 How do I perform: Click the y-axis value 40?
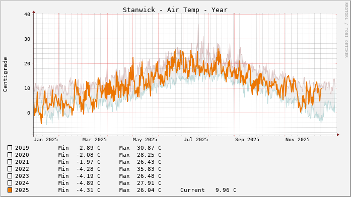point(27,15)
